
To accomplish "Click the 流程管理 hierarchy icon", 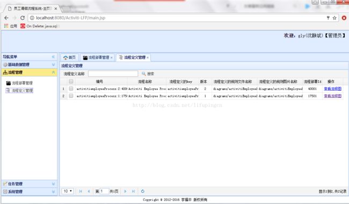I will click(x=5, y=72).
